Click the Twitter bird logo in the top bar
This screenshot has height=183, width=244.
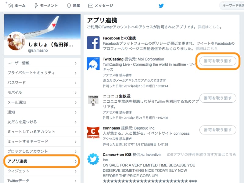pos(161,5)
